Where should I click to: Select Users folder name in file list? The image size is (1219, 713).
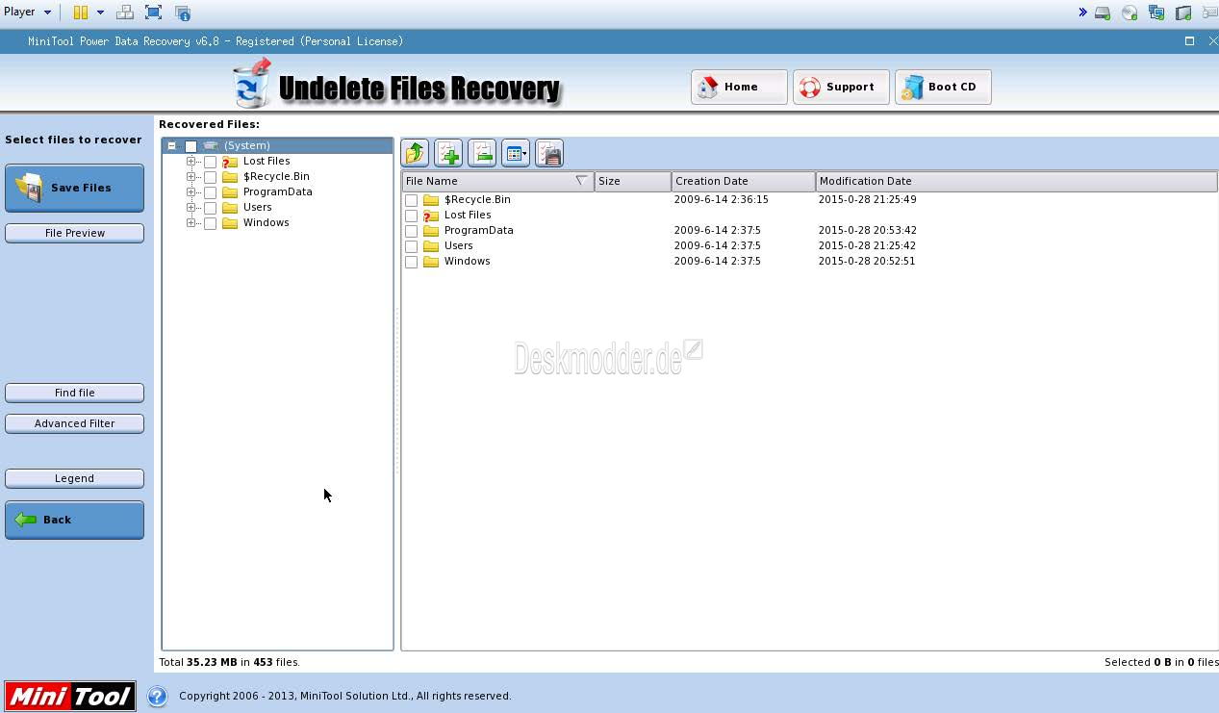[x=458, y=245]
